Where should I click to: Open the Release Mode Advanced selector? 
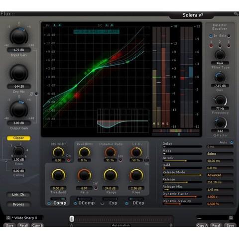point(220,175)
